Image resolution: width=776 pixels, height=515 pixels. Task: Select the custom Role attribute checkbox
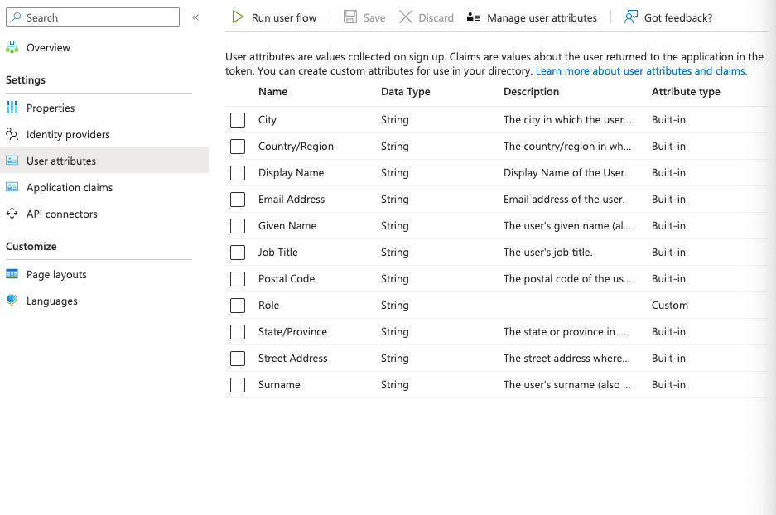coord(238,306)
